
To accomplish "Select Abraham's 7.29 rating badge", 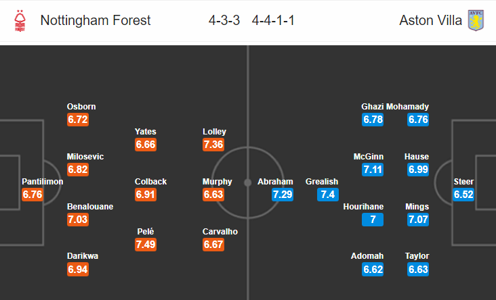I will click(283, 195).
